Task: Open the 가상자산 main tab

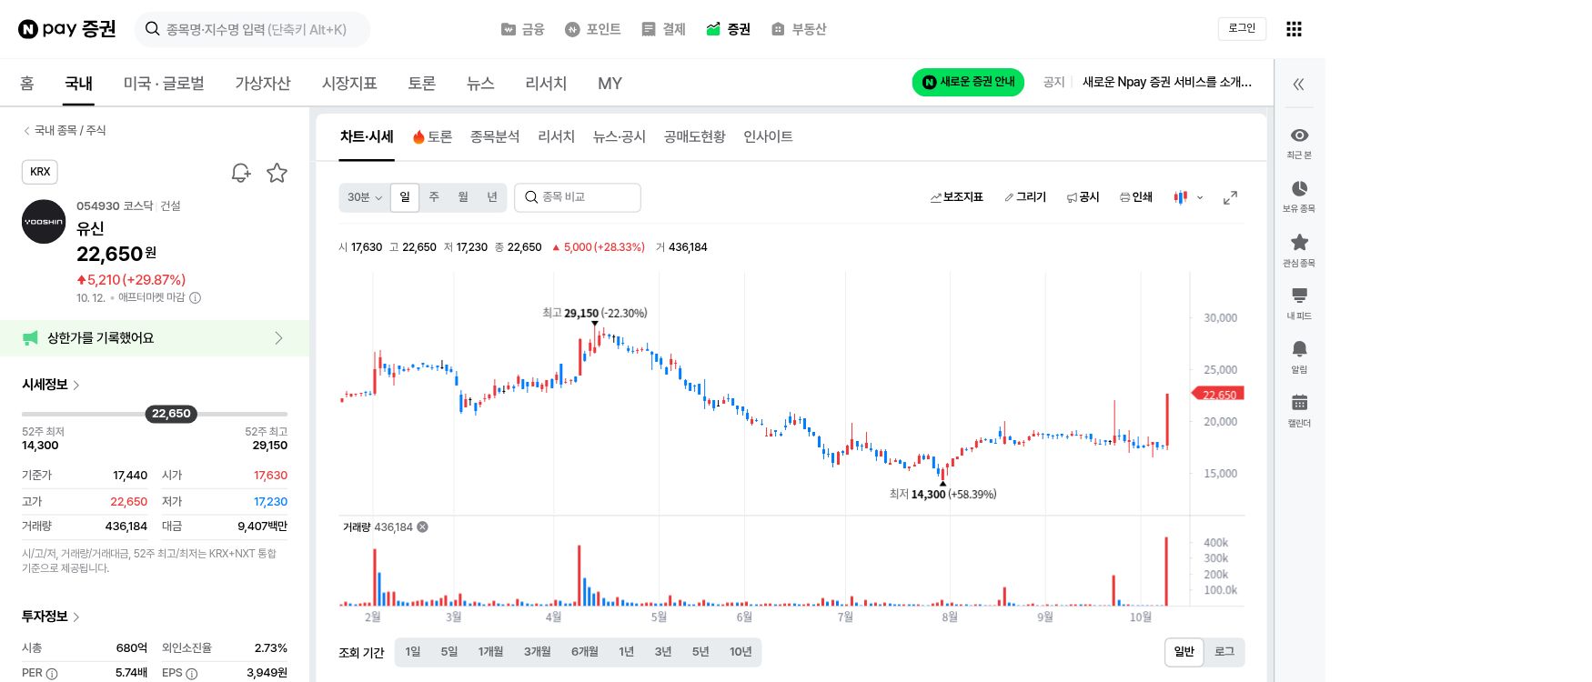Action: [263, 84]
